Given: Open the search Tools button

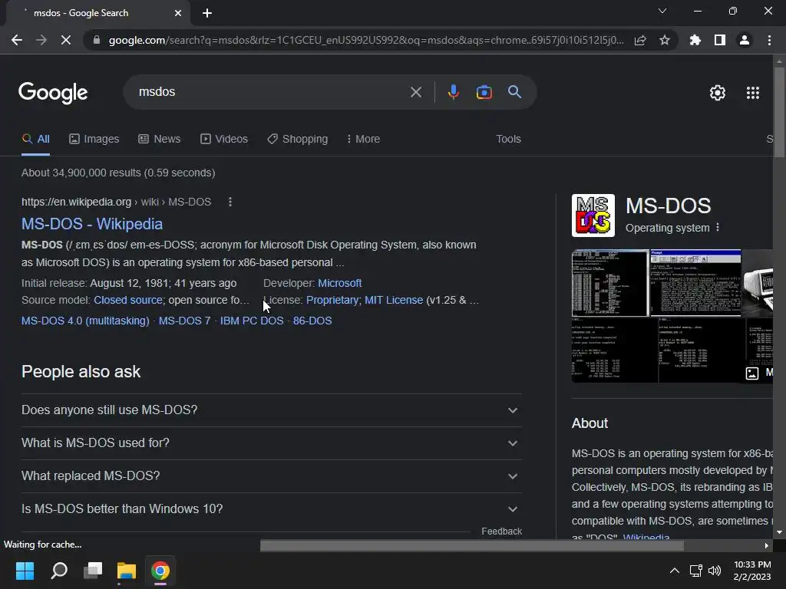Looking at the screenshot, I should tap(508, 140).
